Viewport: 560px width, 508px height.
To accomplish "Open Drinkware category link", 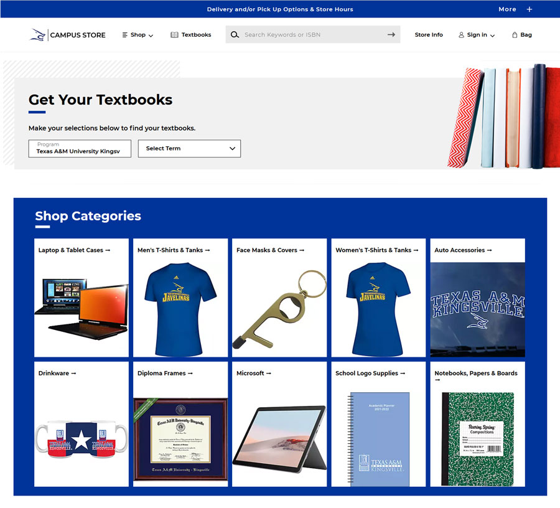I will [x=57, y=373].
